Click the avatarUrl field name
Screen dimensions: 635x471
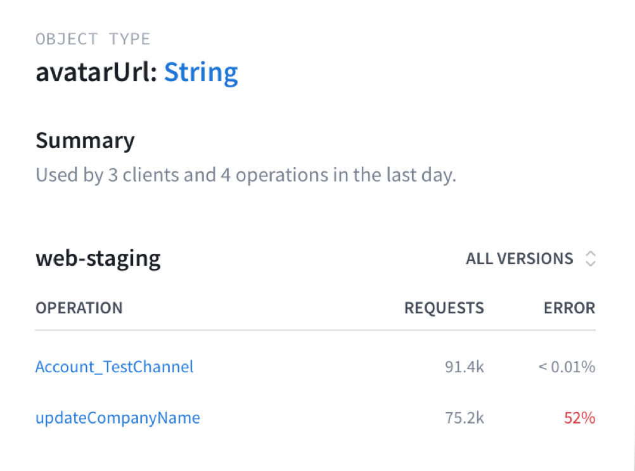tap(96, 73)
